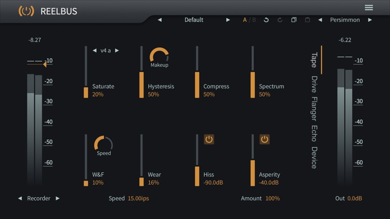Click the v4 a tape version label
The image size is (390, 219).
106,51
